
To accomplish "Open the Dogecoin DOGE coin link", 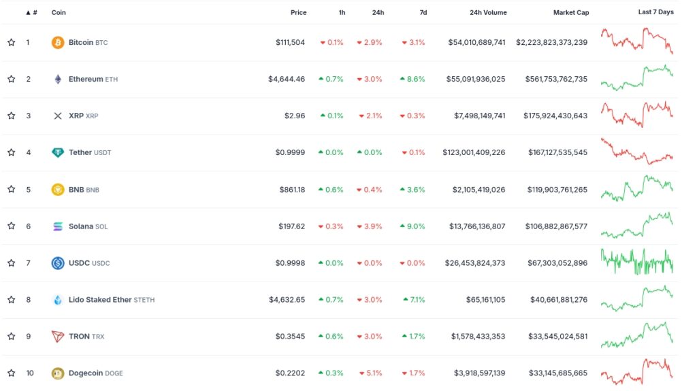I will pyautogui.click(x=95, y=373).
